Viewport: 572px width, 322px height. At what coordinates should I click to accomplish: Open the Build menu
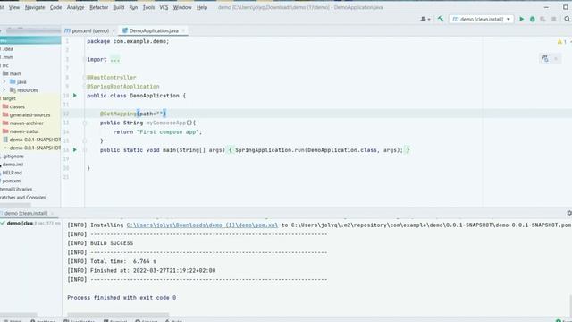[119, 7]
